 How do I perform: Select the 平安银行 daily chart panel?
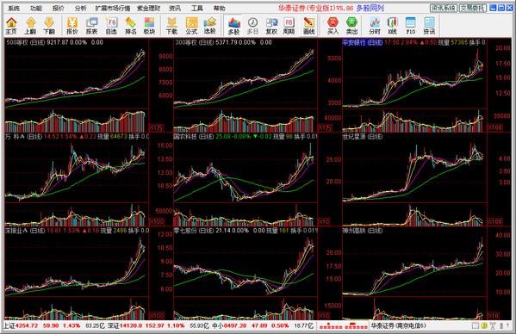pyautogui.click(x=414, y=85)
